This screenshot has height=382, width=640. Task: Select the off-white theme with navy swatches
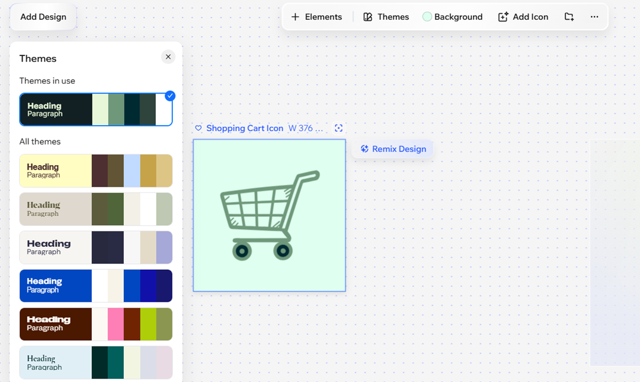click(x=96, y=248)
